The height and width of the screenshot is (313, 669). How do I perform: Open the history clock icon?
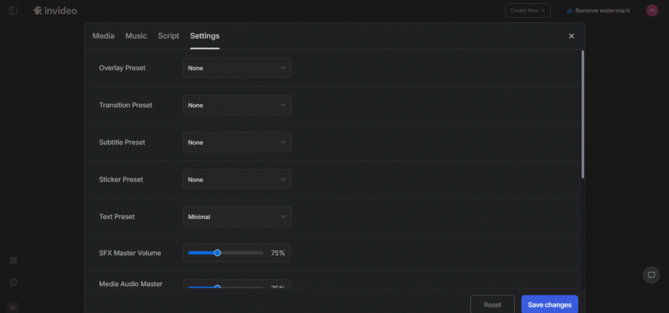click(x=13, y=282)
